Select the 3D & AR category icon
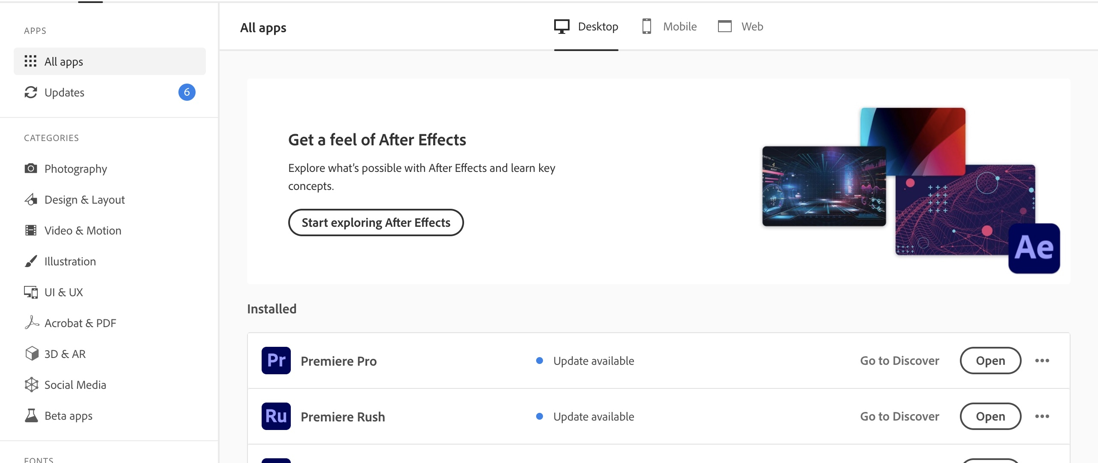This screenshot has height=463, width=1098. [x=30, y=352]
